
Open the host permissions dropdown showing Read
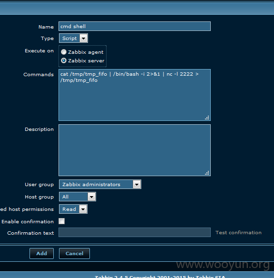click(x=73, y=209)
